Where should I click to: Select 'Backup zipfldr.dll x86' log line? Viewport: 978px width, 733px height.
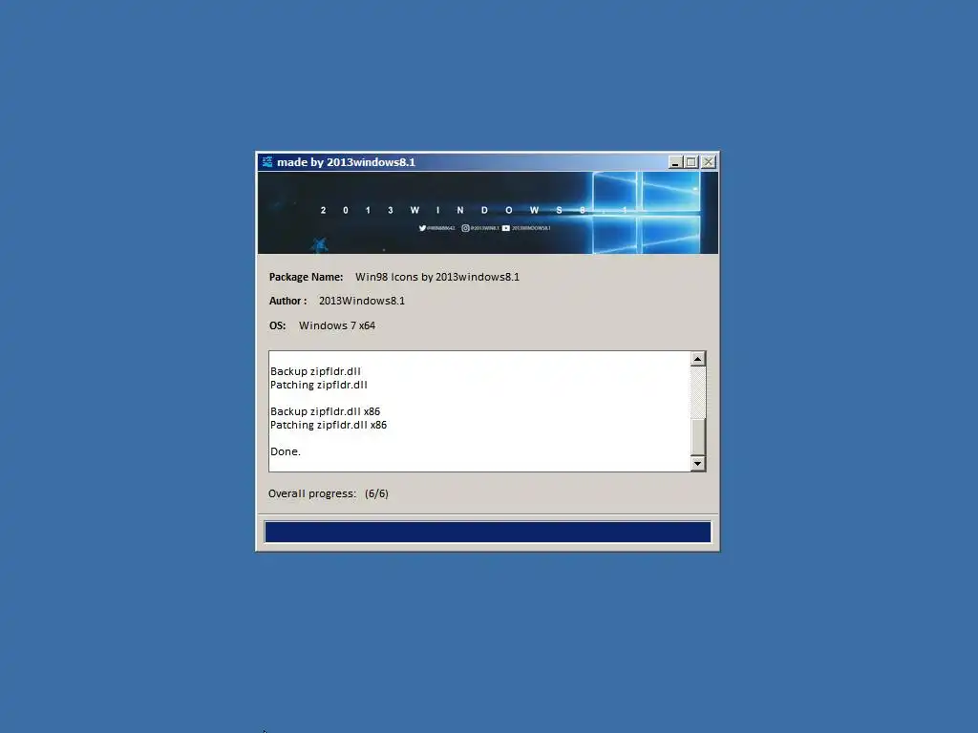click(325, 411)
